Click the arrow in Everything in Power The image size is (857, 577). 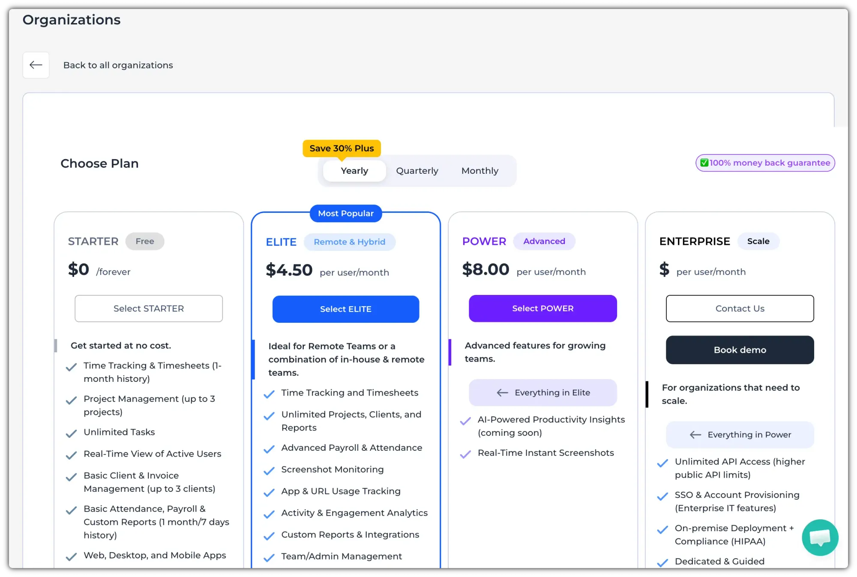coord(695,435)
